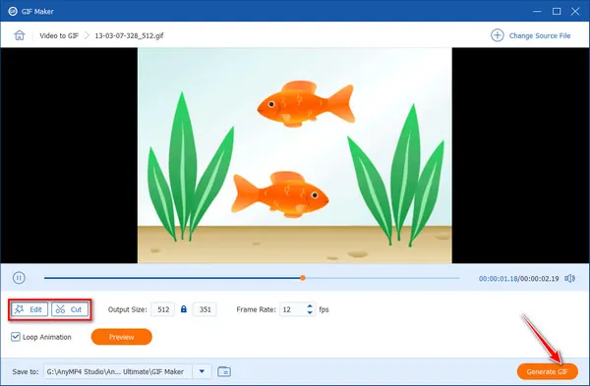
Task: Click the GIF Maker app logo
Action: 13,11
